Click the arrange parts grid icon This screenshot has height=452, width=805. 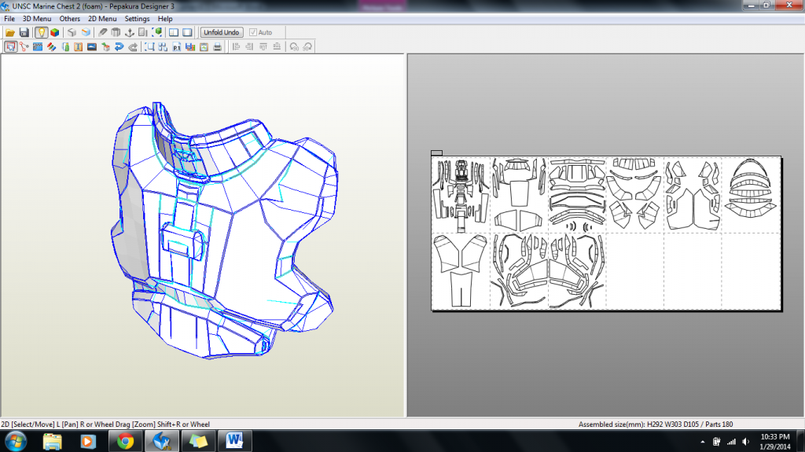[x=163, y=46]
